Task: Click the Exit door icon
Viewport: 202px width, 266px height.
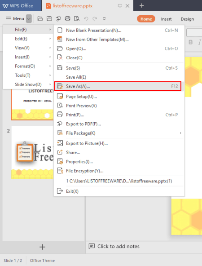Action: (x=60, y=191)
